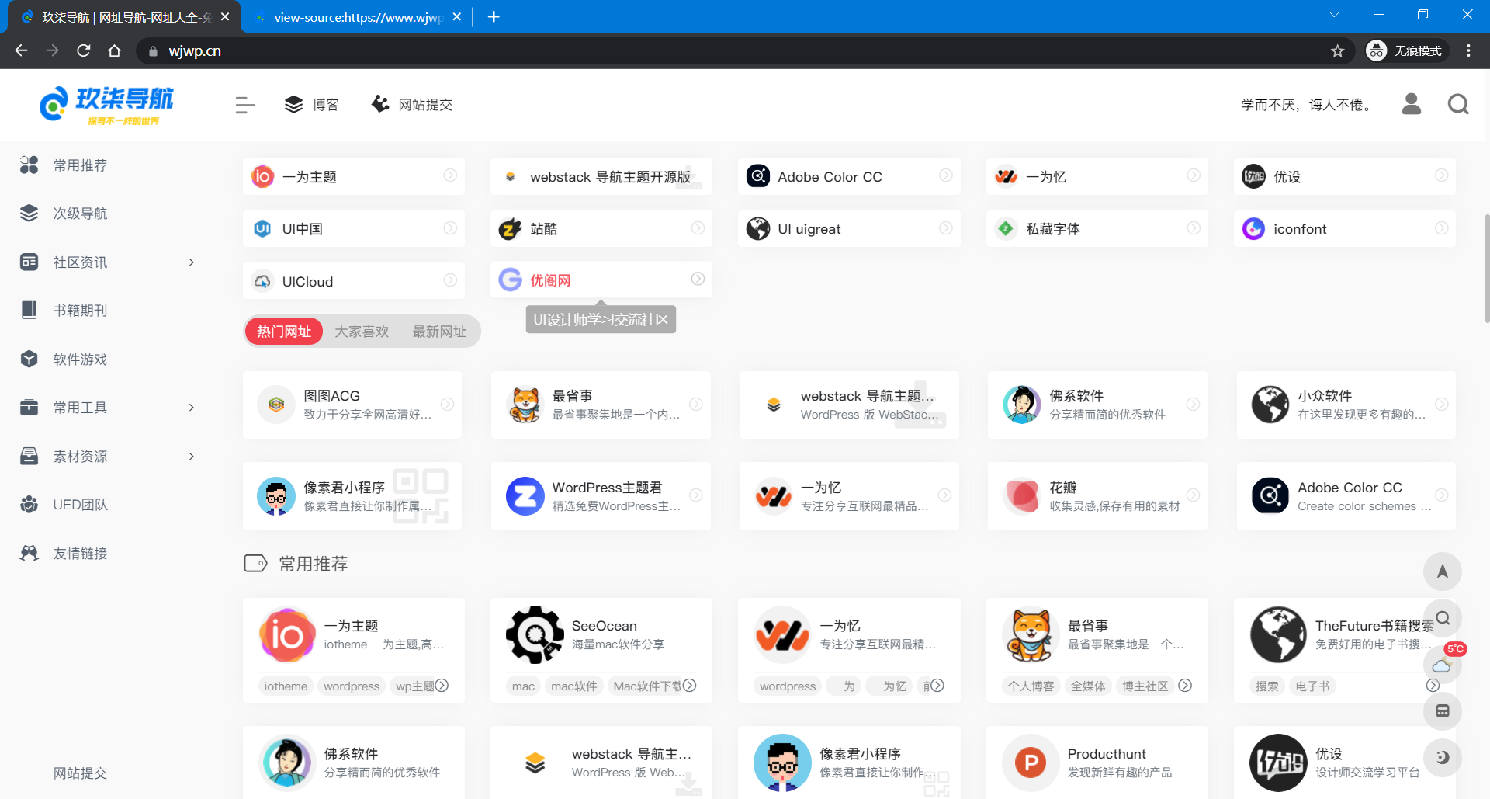Viewport: 1490px width, 799px height.
Task: Click the 网站提交 icon in the header
Action: (x=379, y=103)
